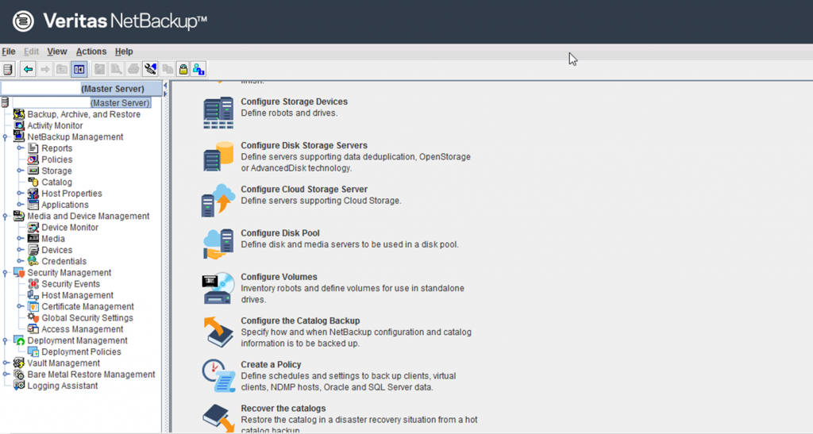This screenshot has height=434, width=813.
Task: Click the grayed printer toolbar icon
Action: tap(133, 69)
